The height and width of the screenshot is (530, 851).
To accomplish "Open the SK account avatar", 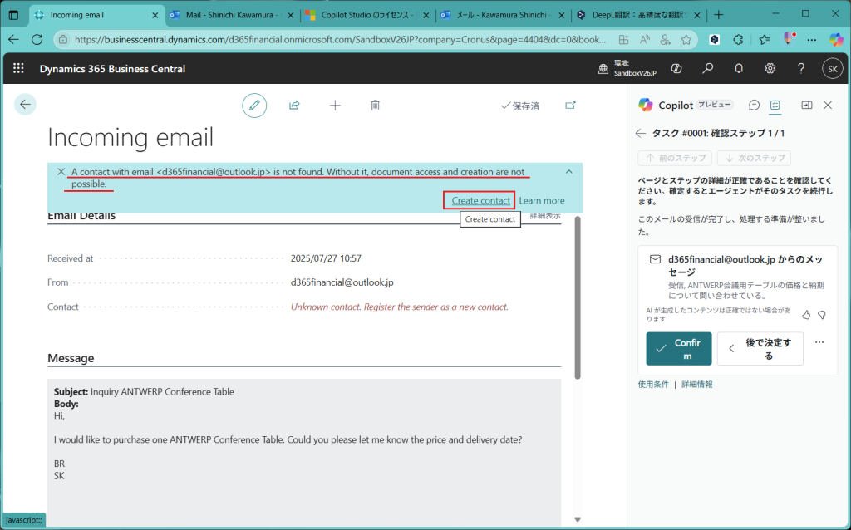I will coord(833,69).
